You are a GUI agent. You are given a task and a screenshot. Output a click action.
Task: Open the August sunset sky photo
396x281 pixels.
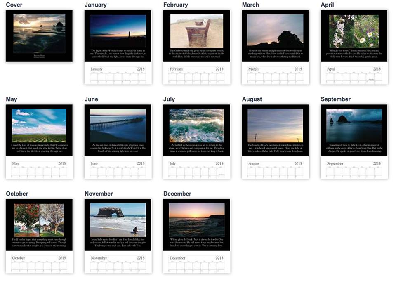tap(275, 125)
